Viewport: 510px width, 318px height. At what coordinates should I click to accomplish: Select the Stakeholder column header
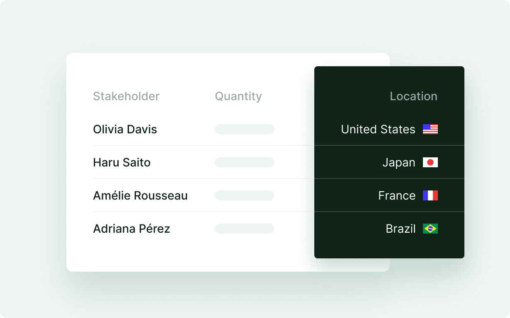coord(126,96)
